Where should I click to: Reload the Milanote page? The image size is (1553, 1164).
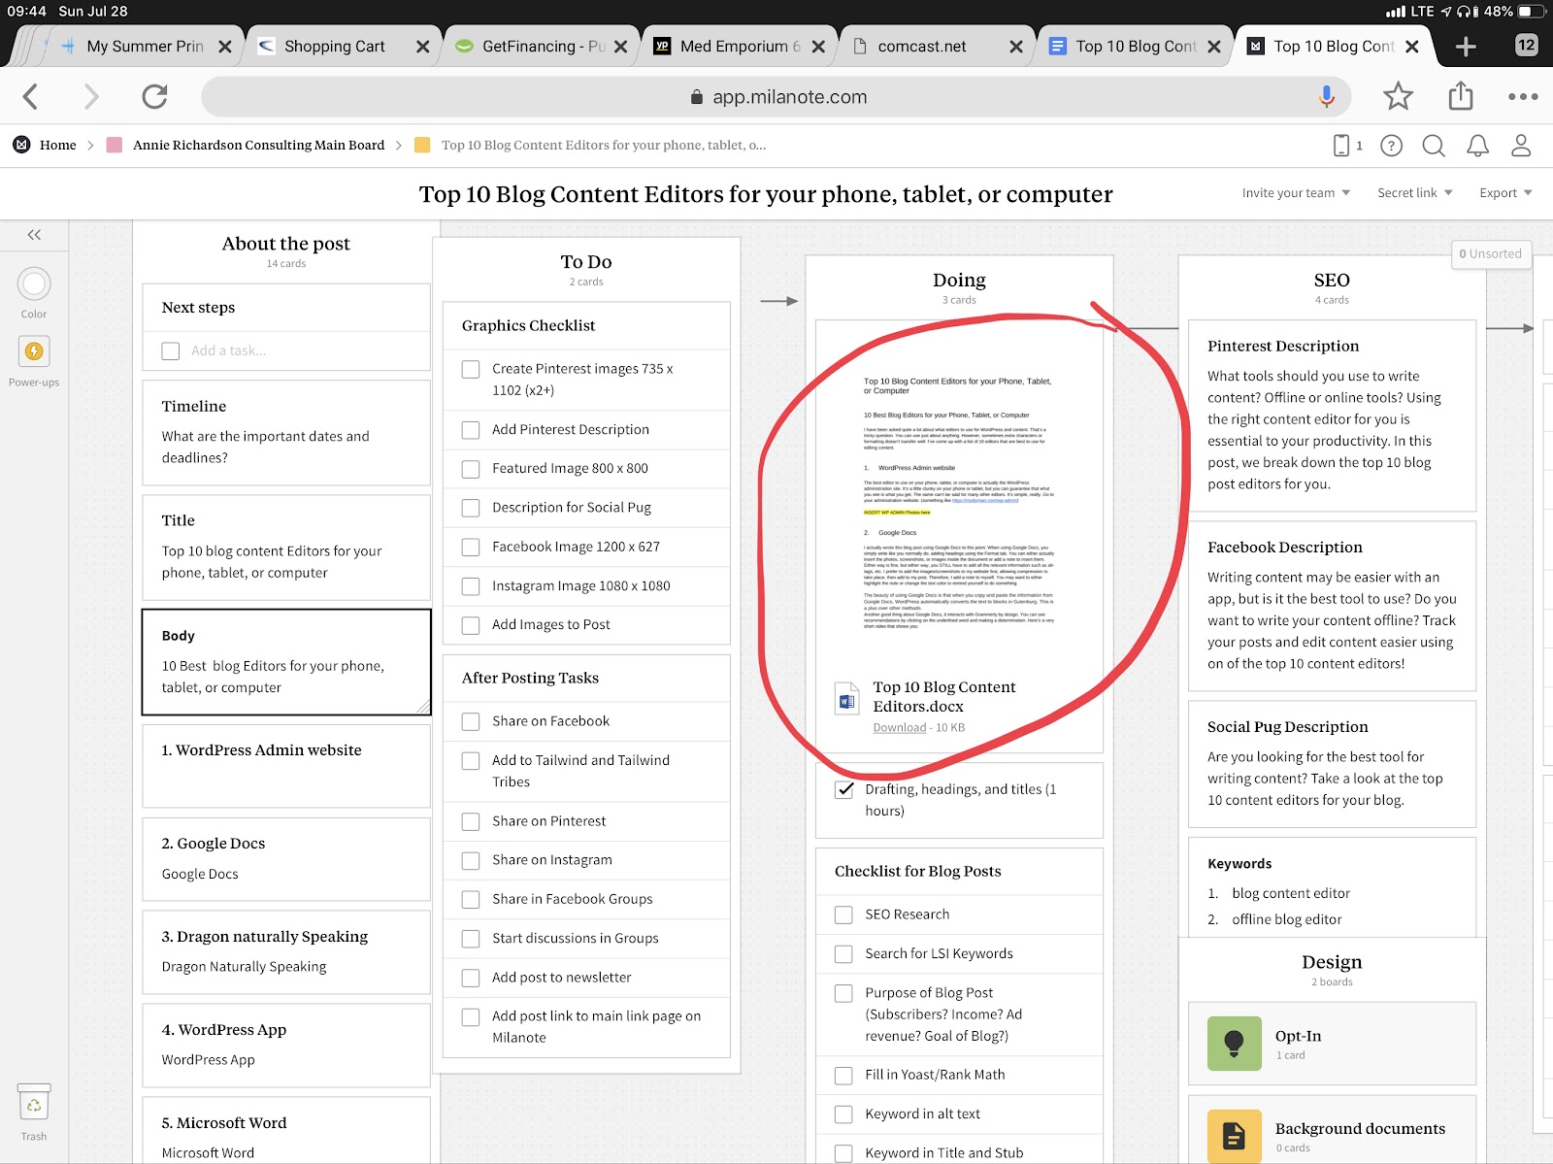(154, 96)
